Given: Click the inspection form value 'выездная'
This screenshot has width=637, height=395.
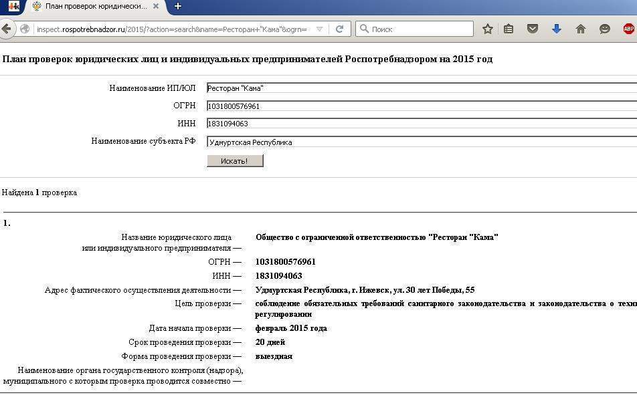Looking at the screenshot, I should coord(274,356).
